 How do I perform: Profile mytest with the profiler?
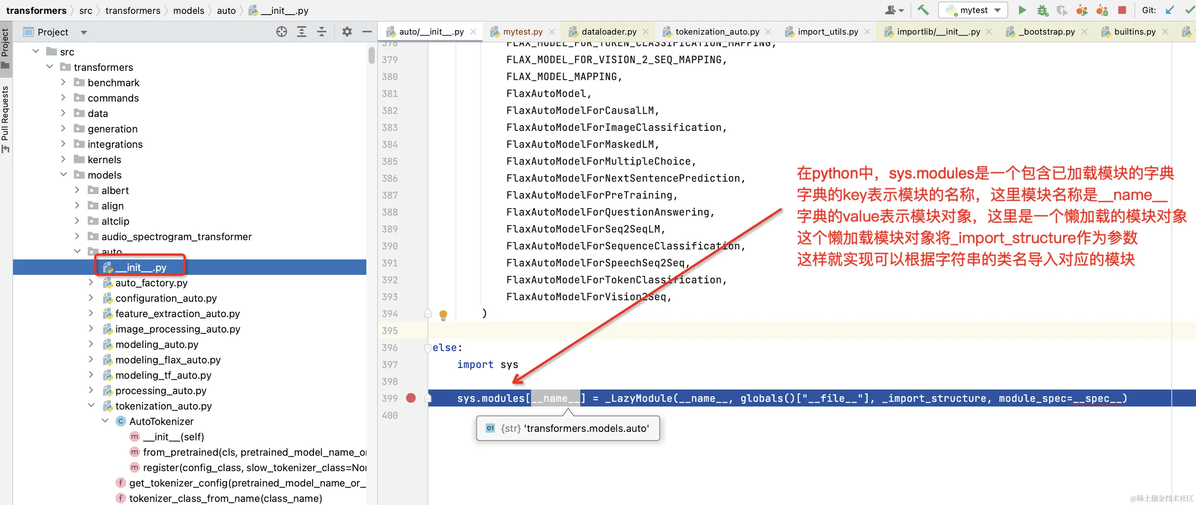coord(1082,10)
